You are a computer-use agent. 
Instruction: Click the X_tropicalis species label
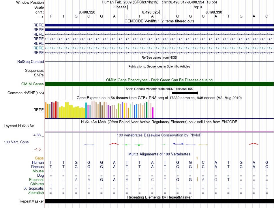[34, 188]
